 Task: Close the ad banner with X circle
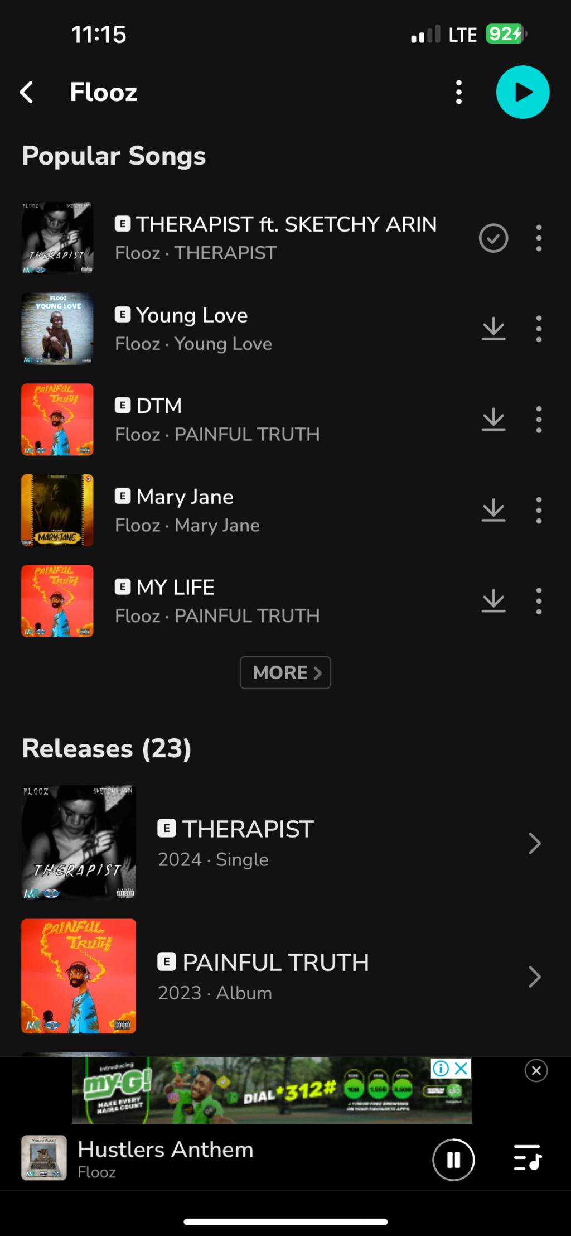coord(536,1070)
